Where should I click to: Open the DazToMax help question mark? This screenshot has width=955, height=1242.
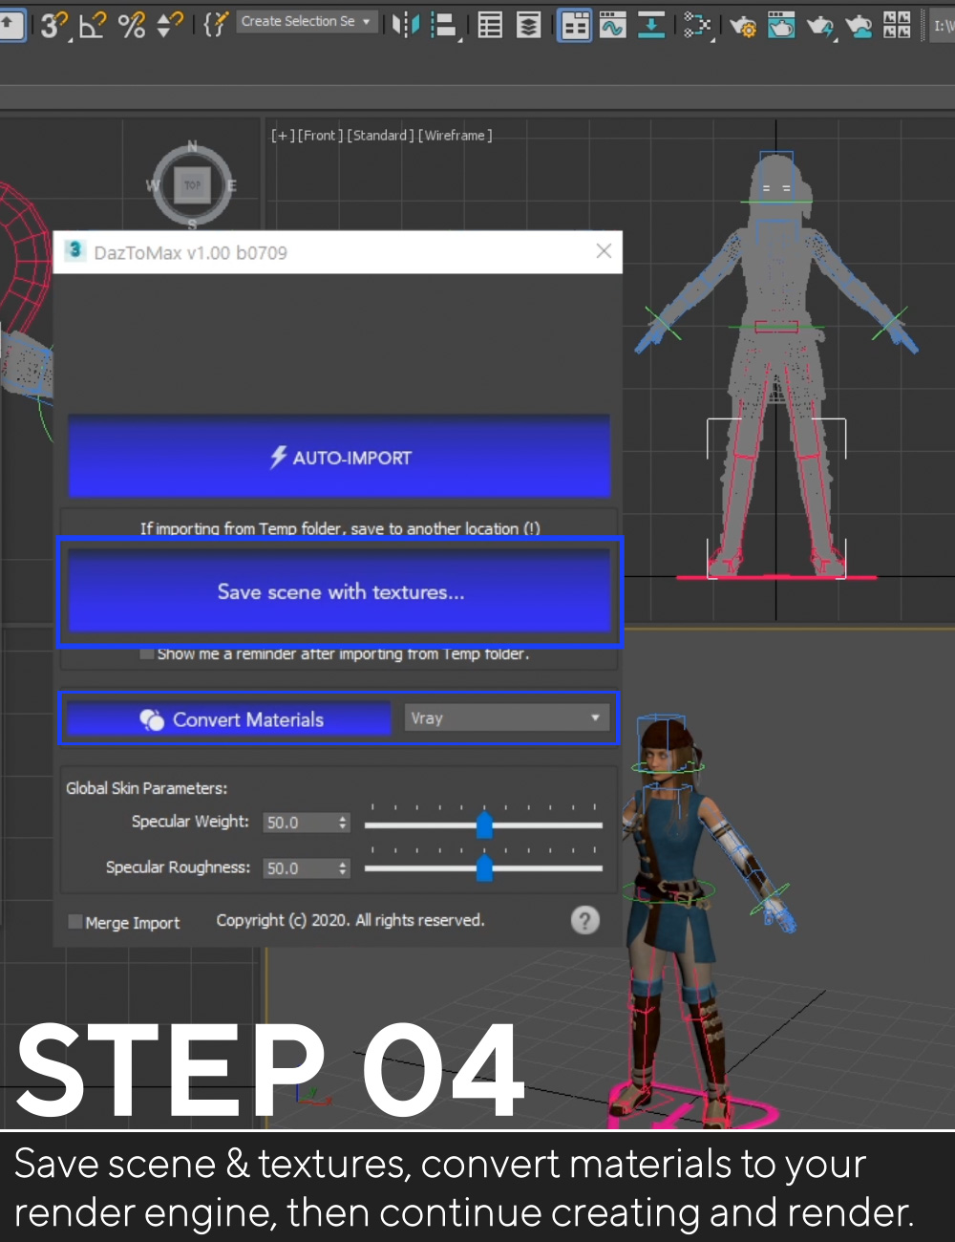(x=585, y=920)
